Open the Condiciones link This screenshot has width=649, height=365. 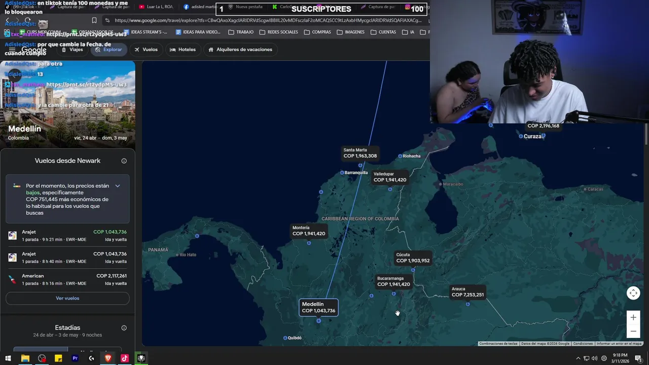(x=583, y=344)
